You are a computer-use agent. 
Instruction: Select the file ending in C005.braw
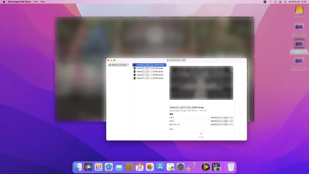149,78
